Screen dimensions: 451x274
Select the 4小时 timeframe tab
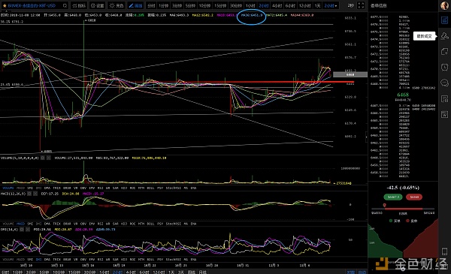(277, 5)
